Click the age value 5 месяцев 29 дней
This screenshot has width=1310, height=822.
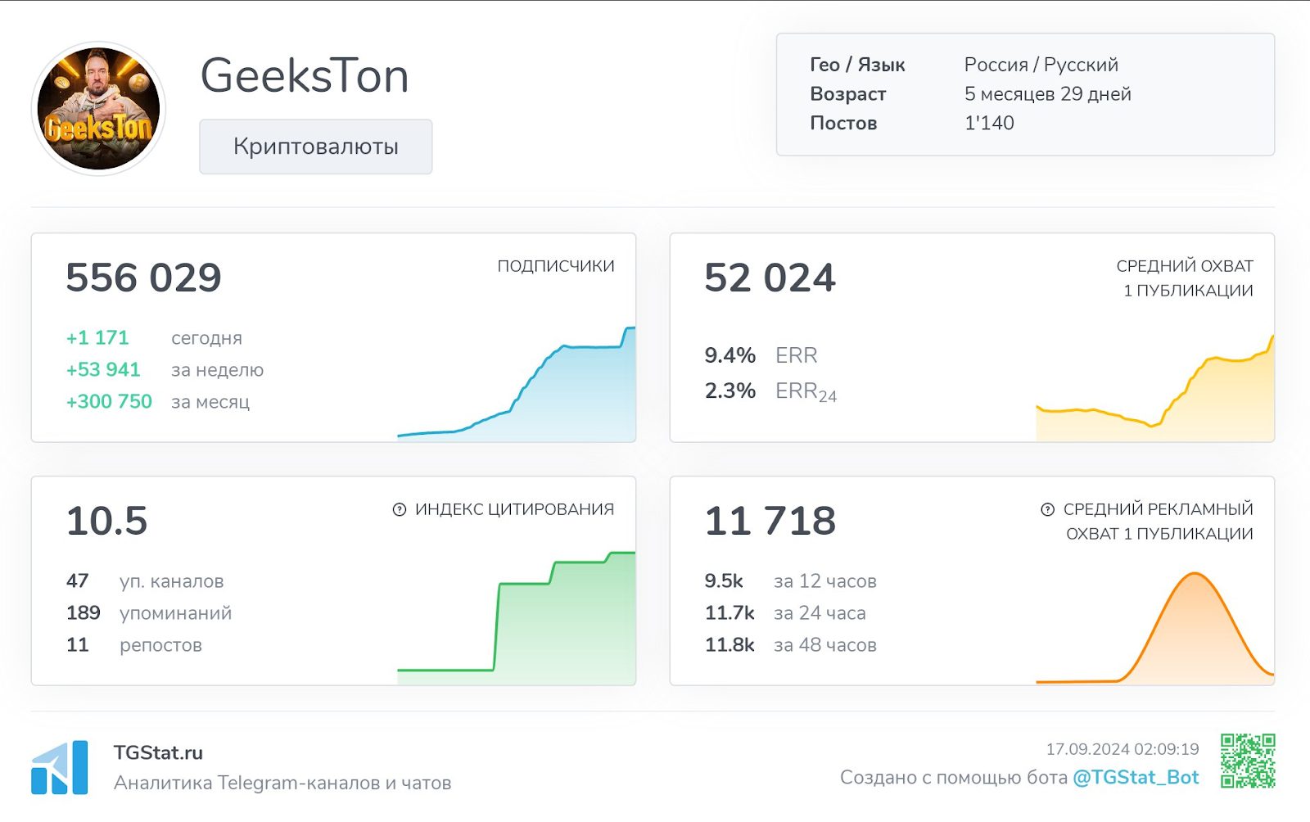coord(1048,94)
